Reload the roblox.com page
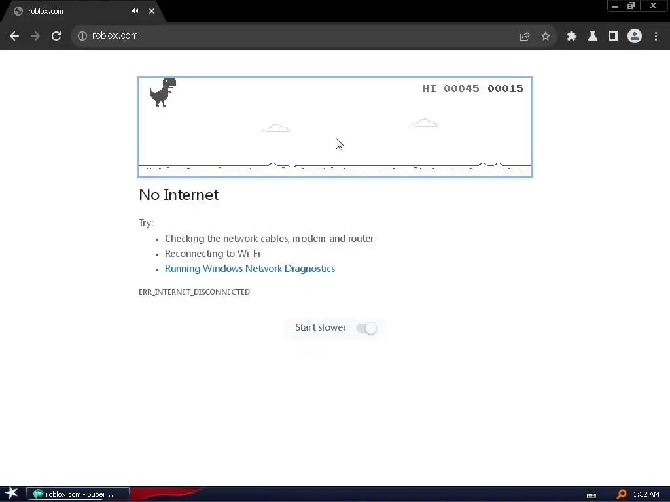 tap(56, 36)
